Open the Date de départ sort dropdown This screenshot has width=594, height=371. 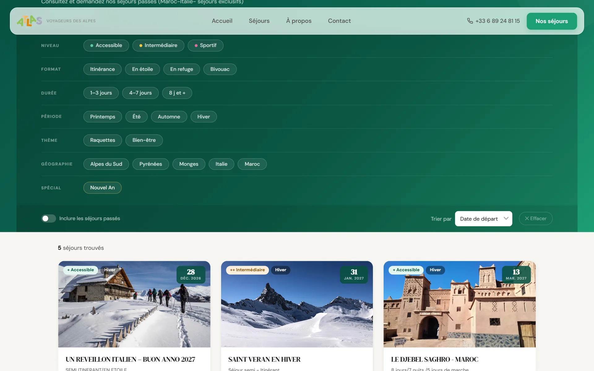click(484, 219)
